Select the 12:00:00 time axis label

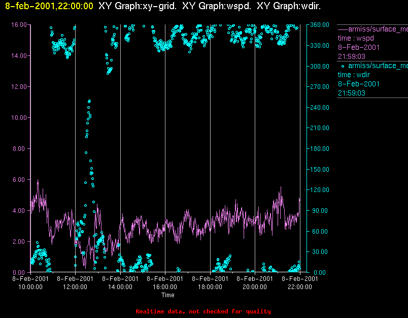[75, 287]
